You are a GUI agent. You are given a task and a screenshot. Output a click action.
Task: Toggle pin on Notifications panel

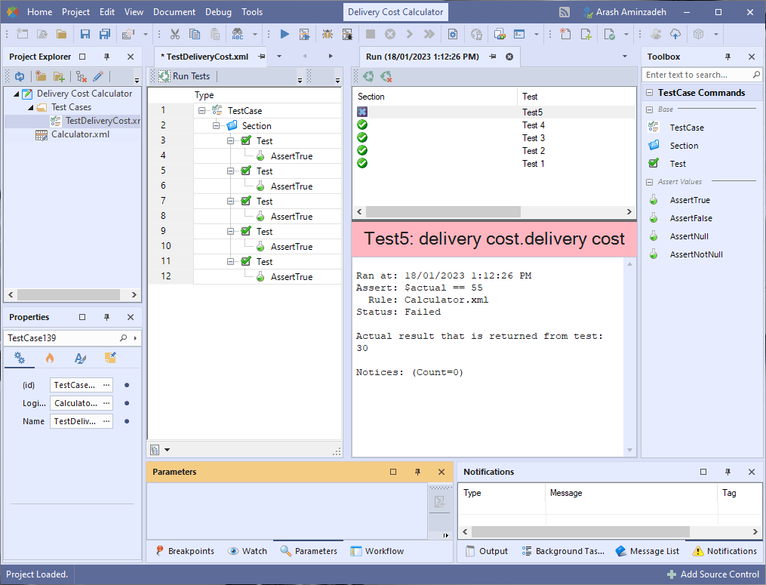click(728, 472)
